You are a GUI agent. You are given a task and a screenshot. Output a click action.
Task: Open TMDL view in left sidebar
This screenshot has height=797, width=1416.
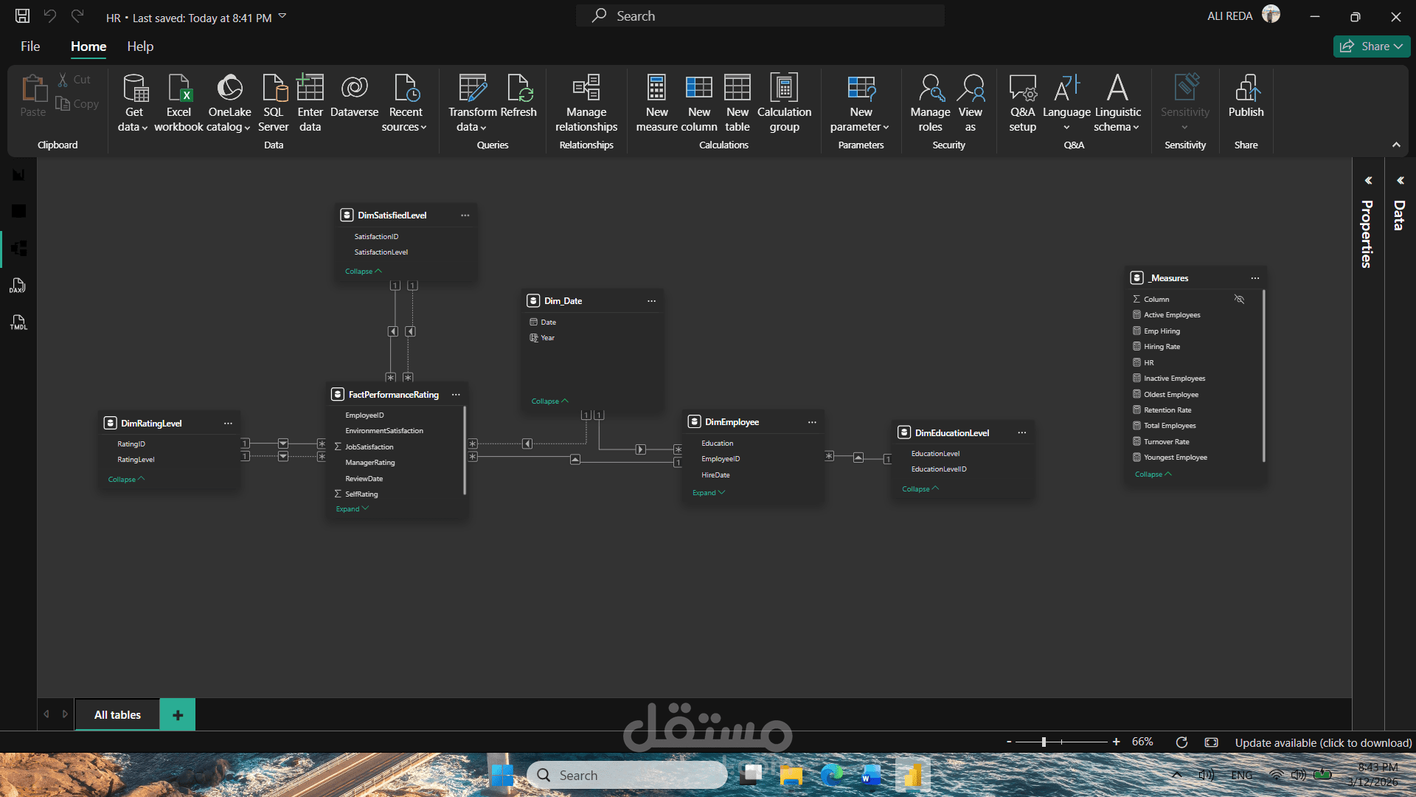point(18,322)
